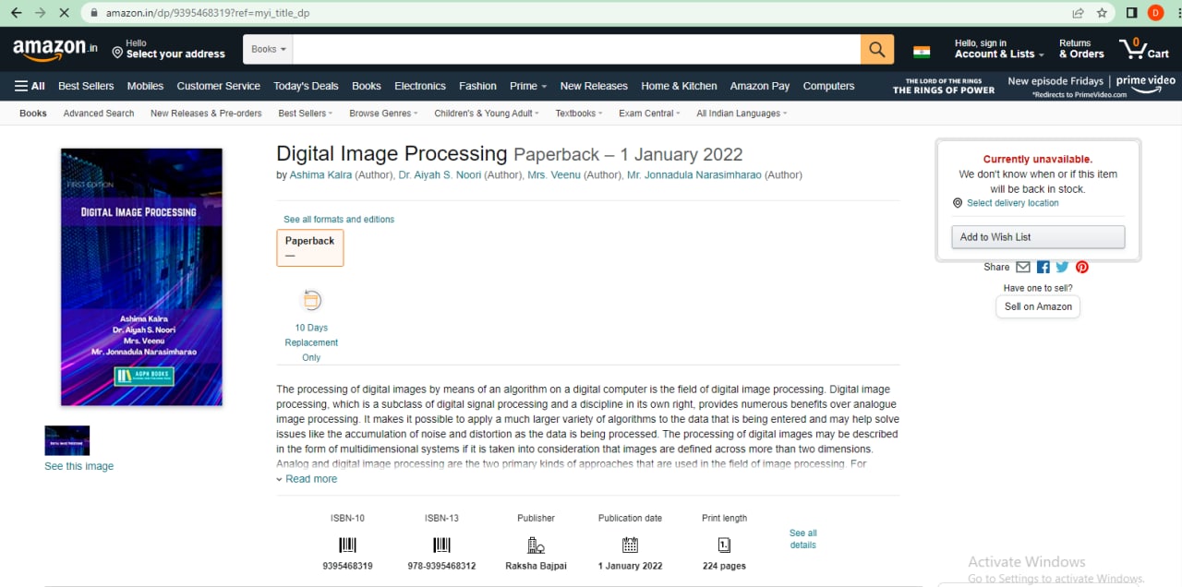Screen dimensions: 1182x587
Task: Click Select your address
Action: (x=176, y=54)
